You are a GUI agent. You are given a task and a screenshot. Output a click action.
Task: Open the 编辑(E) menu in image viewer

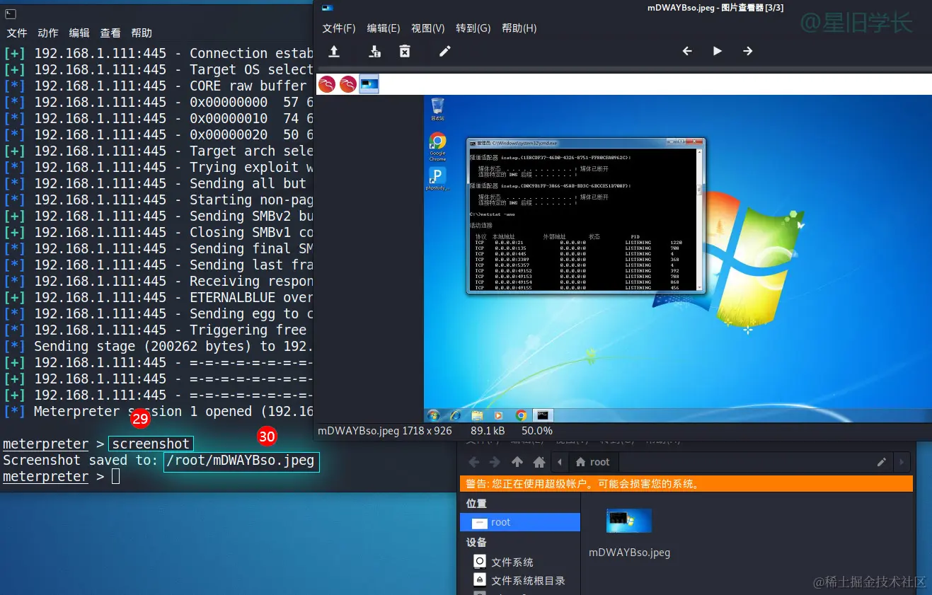coord(384,28)
